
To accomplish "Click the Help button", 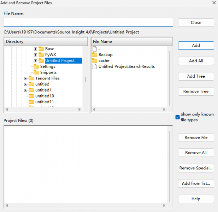I will tap(196, 199).
